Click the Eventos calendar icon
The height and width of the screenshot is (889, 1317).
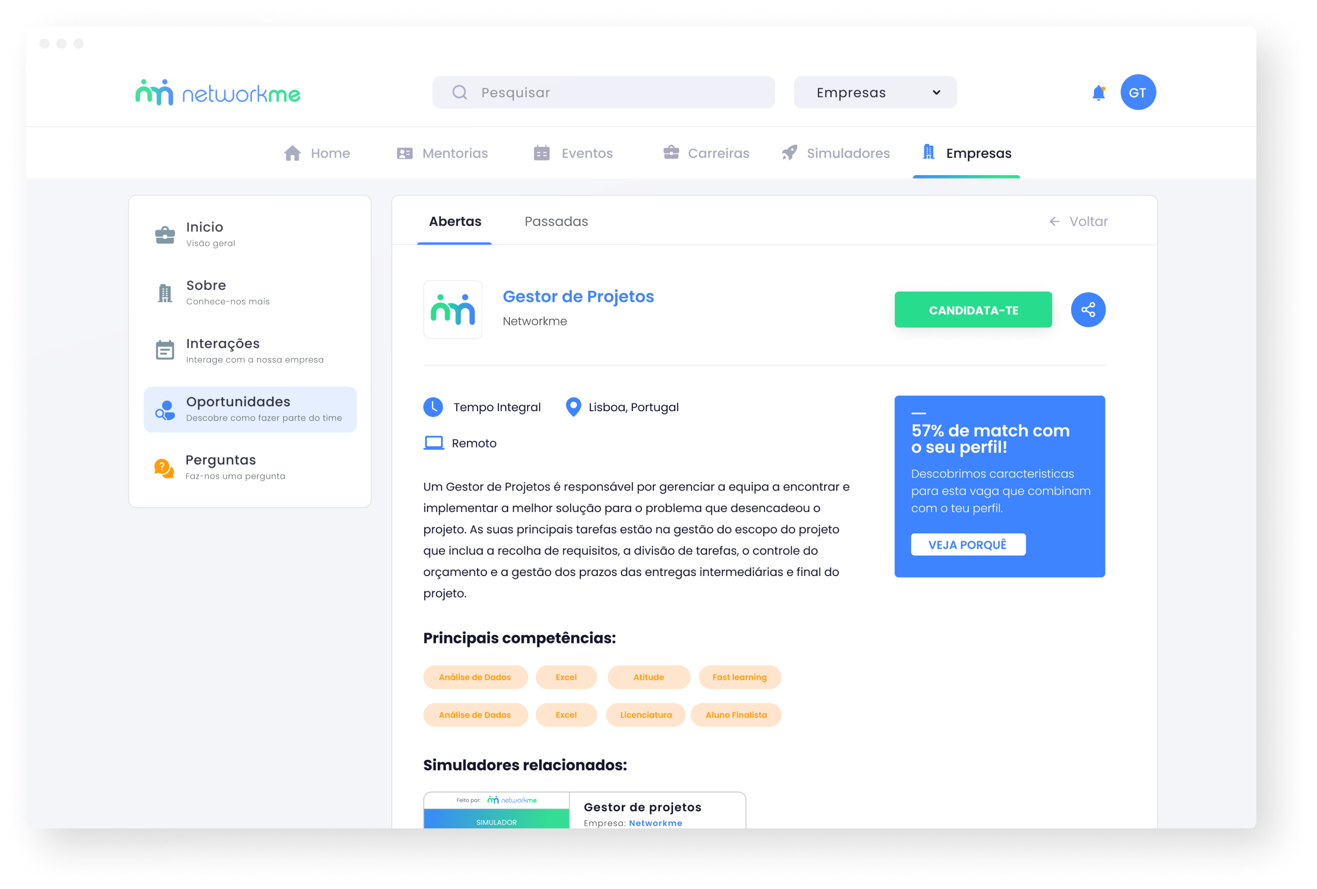[x=541, y=153]
